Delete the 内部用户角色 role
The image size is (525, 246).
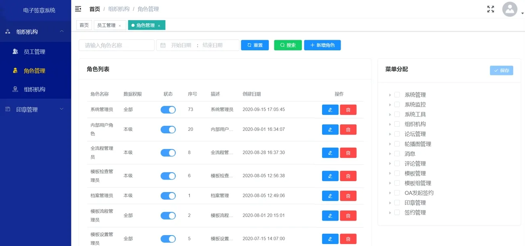pos(348,130)
